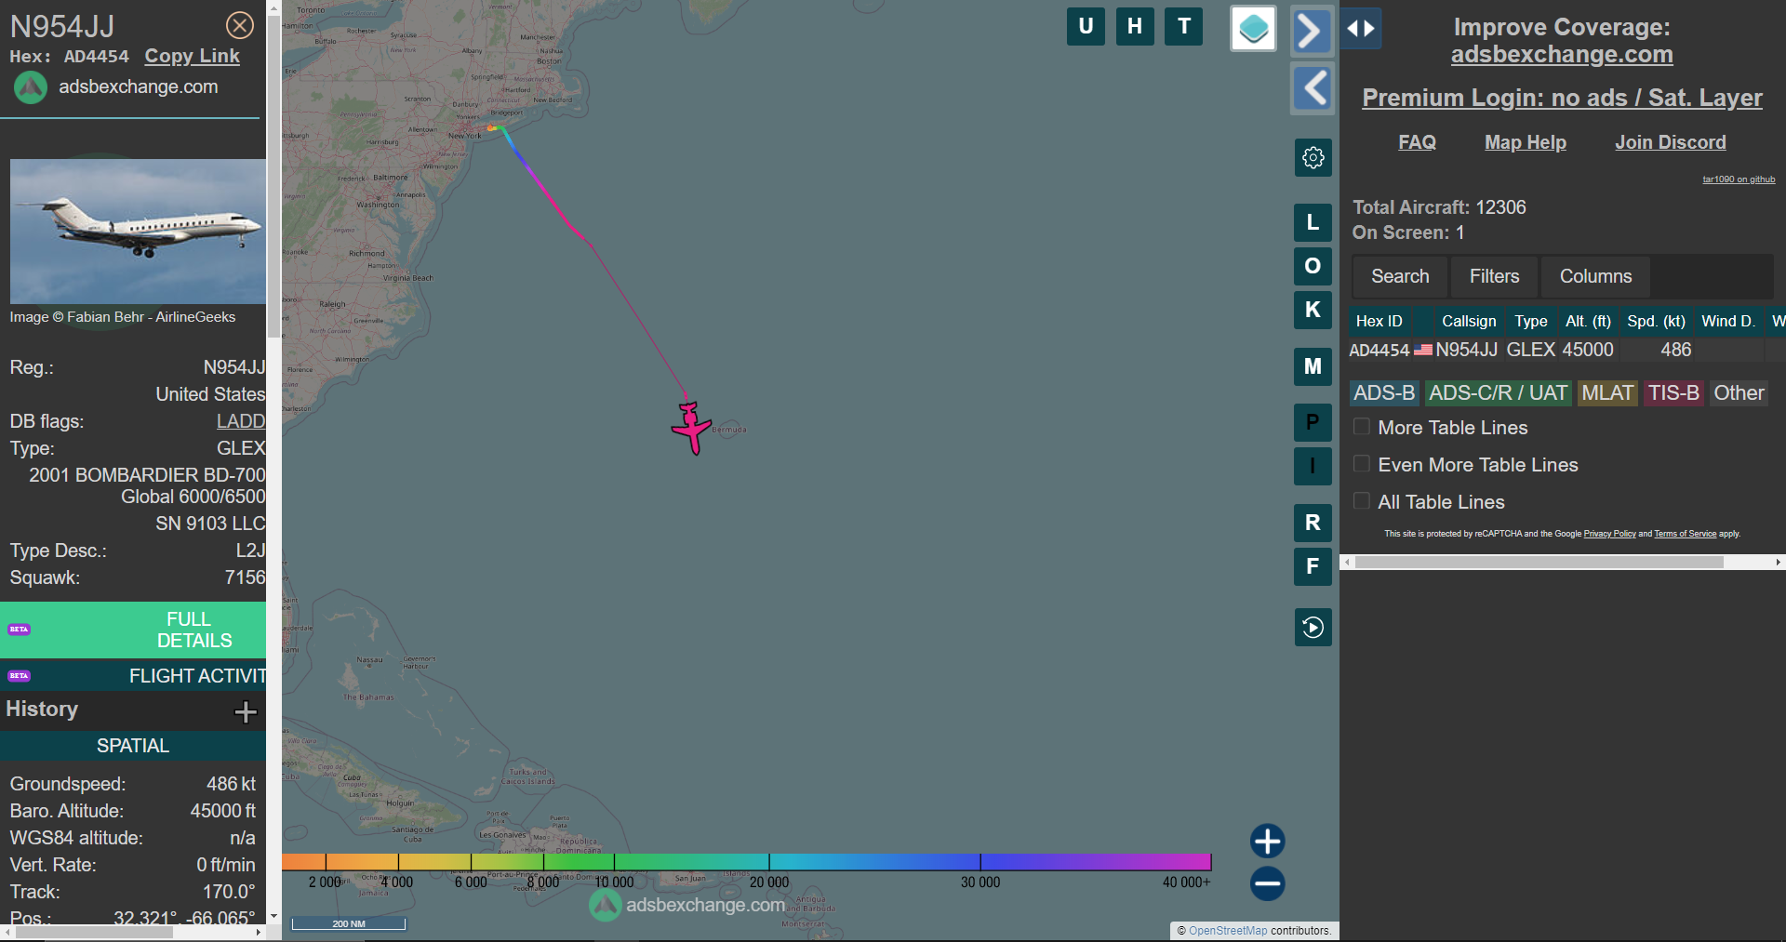
Task: Enable Even More Table Lines checkbox
Action: click(x=1362, y=464)
